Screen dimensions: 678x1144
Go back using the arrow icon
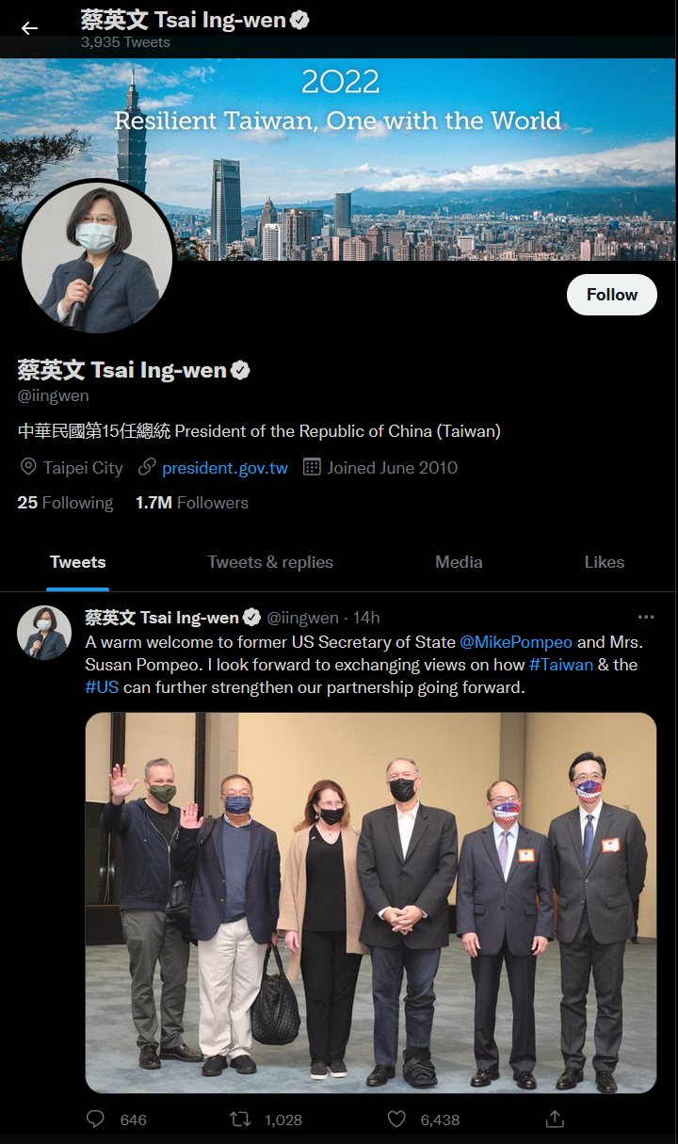(x=29, y=28)
